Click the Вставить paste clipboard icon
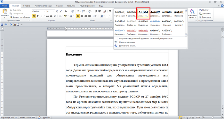The width and height of the screenshot is (224, 119). coord(5,12)
